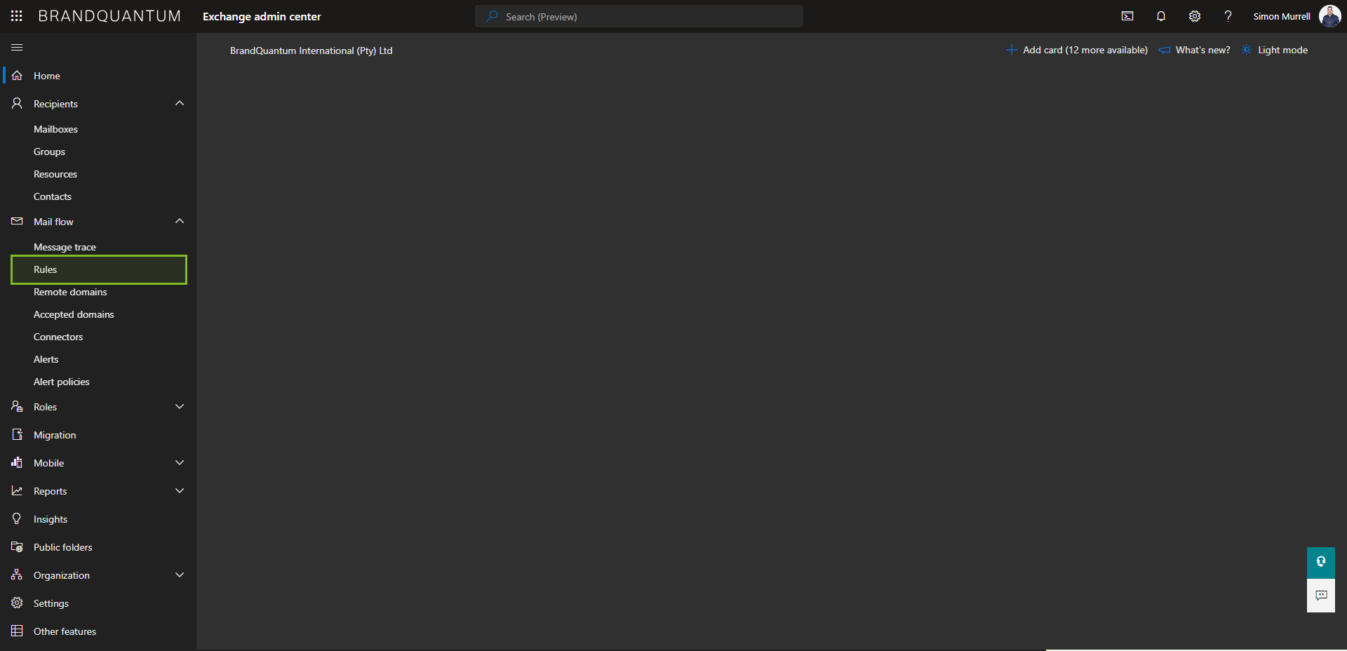Screen dimensions: 1347x651
Task: Click the Reports chart icon
Action: [17, 491]
